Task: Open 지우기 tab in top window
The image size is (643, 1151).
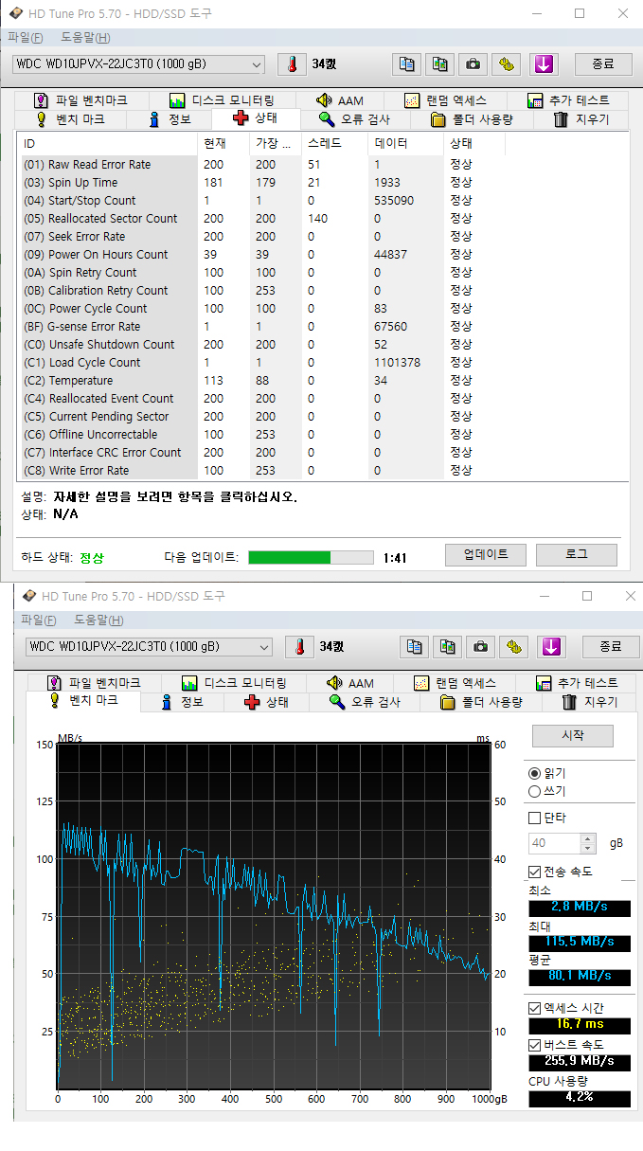Action: [x=580, y=119]
